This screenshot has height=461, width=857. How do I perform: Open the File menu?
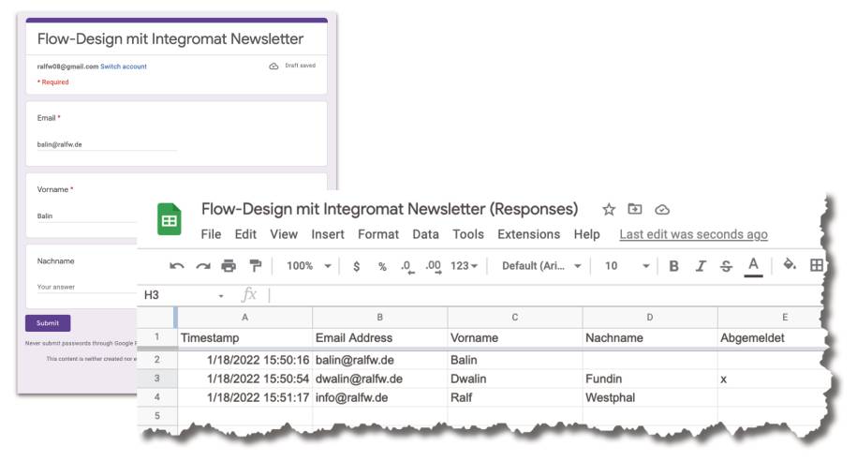pyautogui.click(x=211, y=234)
